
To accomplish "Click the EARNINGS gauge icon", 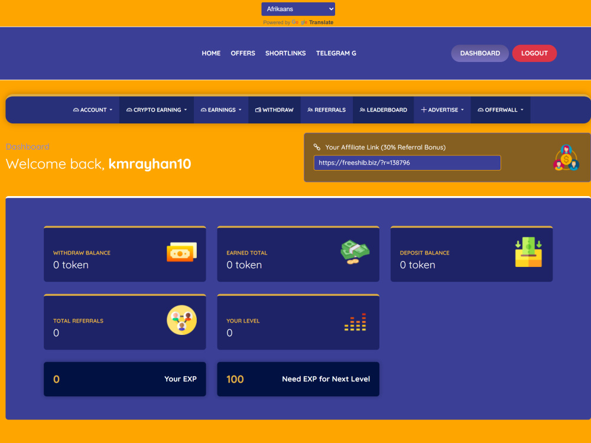I will [203, 110].
